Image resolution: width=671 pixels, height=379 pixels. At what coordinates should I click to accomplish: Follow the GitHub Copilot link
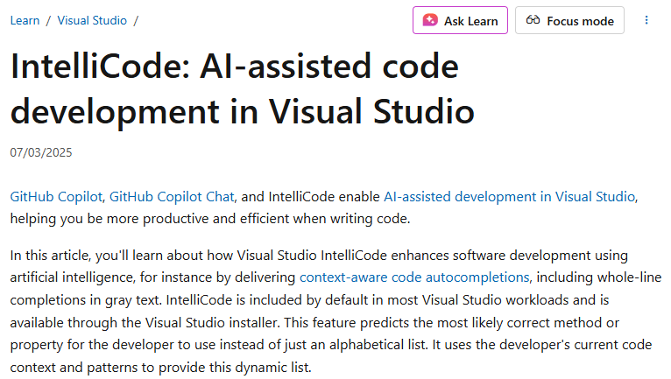pyautogui.click(x=57, y=197)
